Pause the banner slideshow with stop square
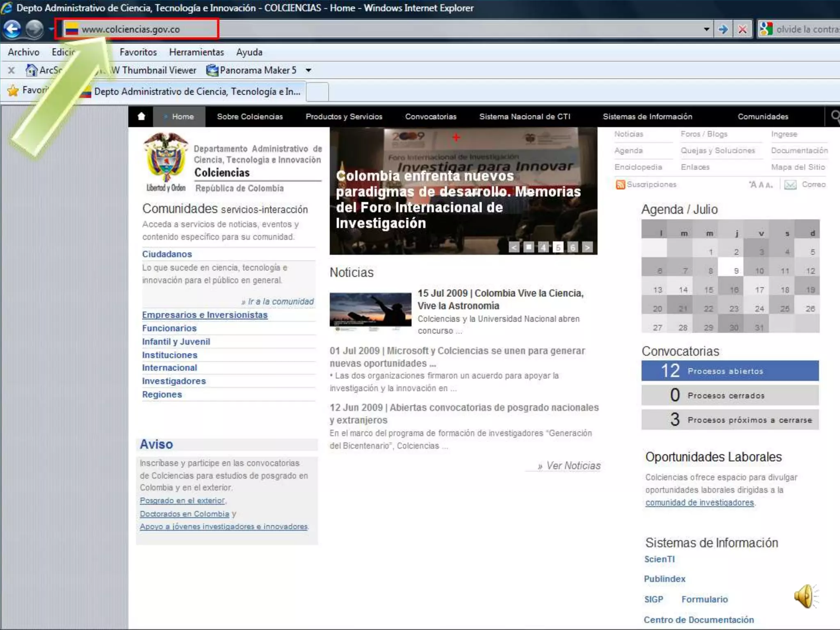 pos(529,247)
